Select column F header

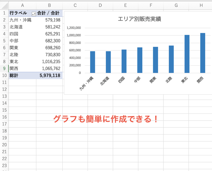point(151,5)
